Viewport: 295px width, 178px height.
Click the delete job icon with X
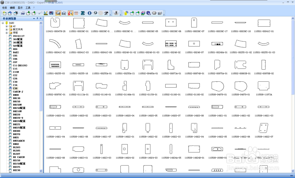pos(16,13)
